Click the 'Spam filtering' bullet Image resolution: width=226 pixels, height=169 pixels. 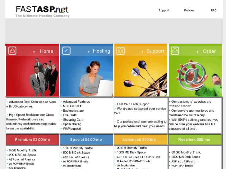[72, 124]
